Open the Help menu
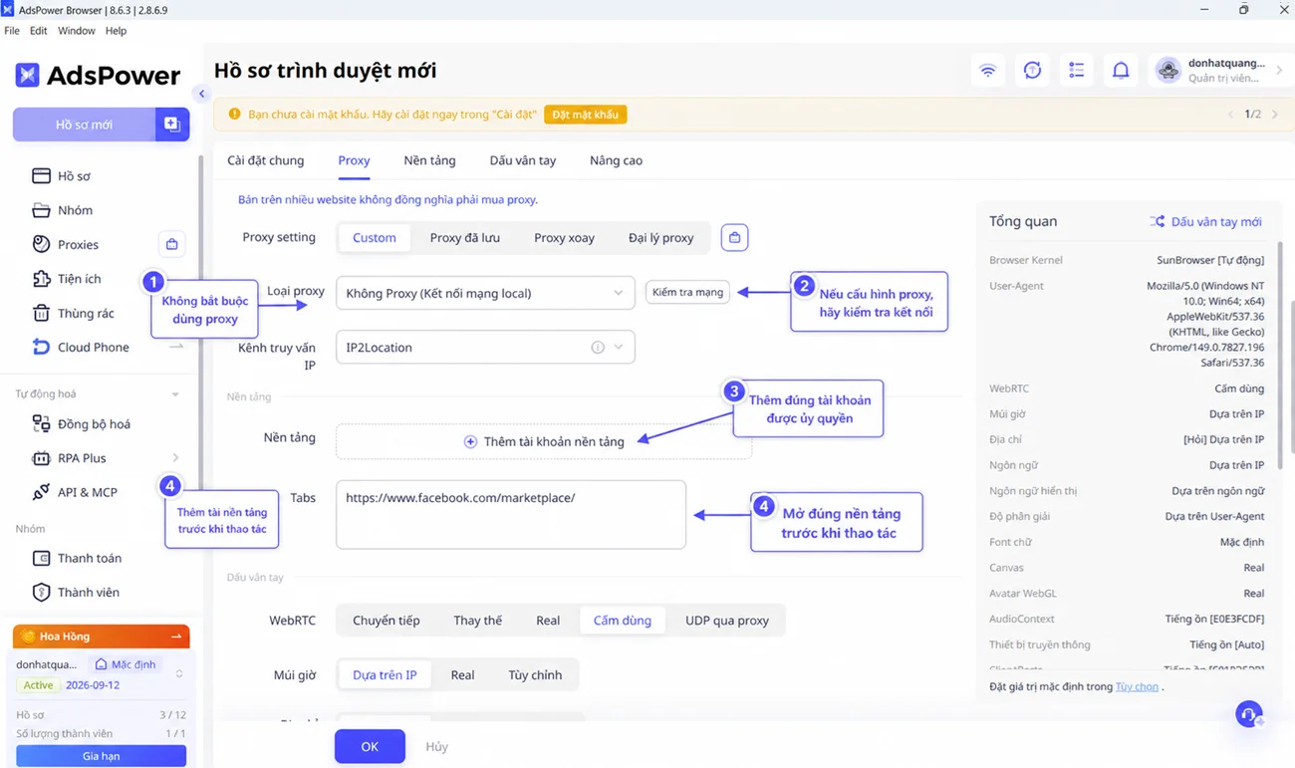 [116, 31]
